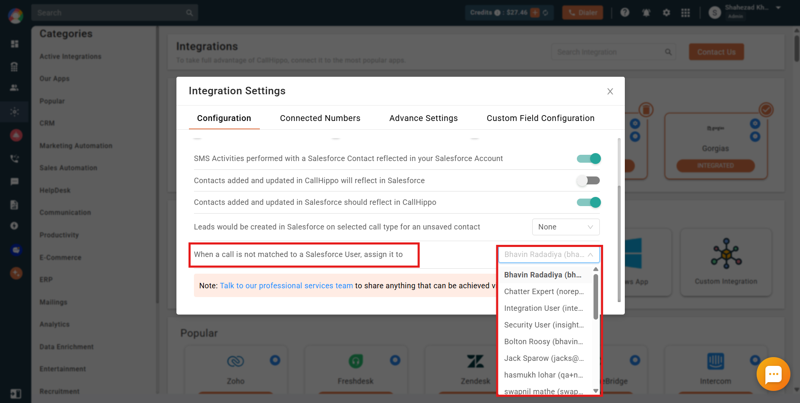Click the Search Integration field
Screen dimensions: 800x403
coord(613,52)
